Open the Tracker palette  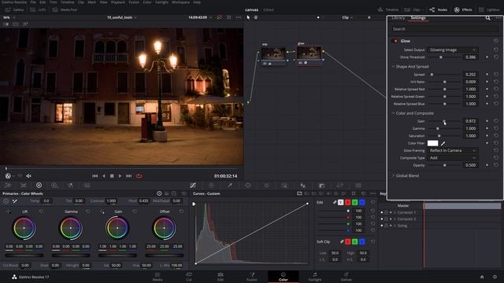click(266, 186)
